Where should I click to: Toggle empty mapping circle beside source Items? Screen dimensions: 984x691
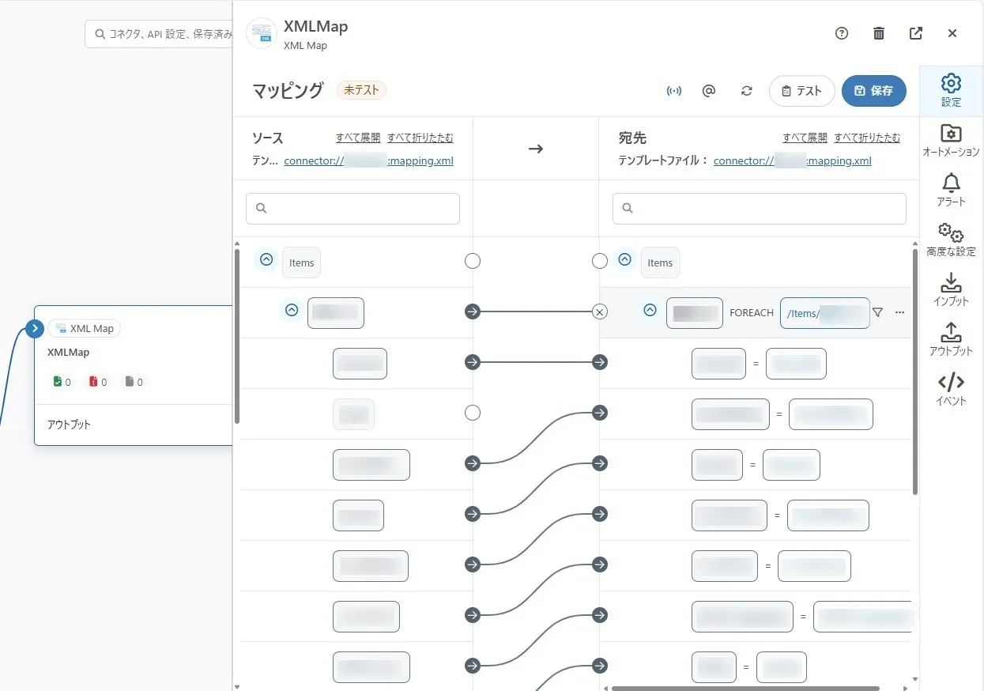coord(473,261)
